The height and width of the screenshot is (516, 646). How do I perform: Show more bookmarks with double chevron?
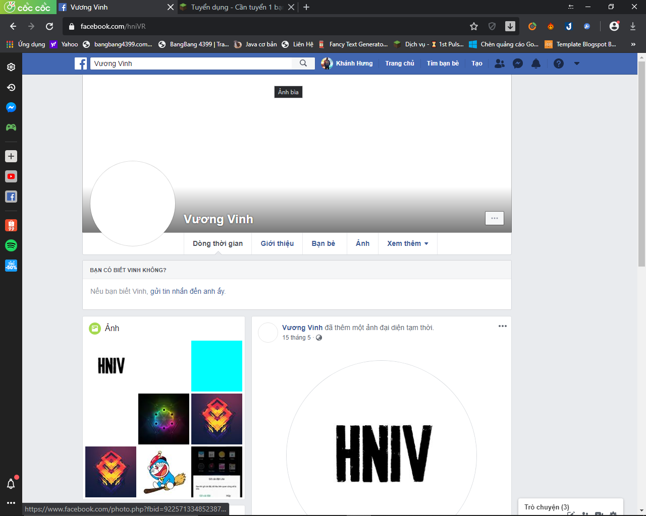coord(633,44)
